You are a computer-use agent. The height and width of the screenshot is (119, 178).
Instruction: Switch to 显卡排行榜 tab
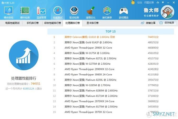92,23
